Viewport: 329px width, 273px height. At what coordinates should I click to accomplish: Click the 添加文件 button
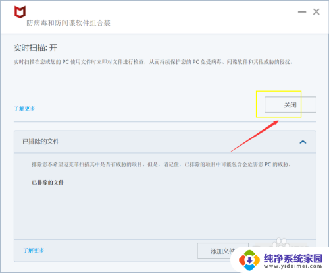[222, 251]
